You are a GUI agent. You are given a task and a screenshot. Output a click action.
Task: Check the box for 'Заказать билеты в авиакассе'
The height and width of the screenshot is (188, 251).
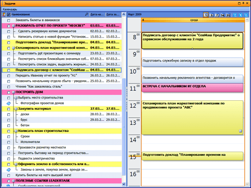pos(9,21)
